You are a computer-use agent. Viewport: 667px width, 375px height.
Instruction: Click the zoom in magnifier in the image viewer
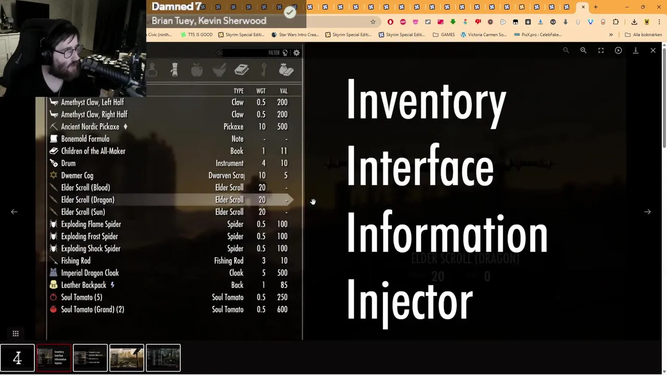(x=583, y=51)
